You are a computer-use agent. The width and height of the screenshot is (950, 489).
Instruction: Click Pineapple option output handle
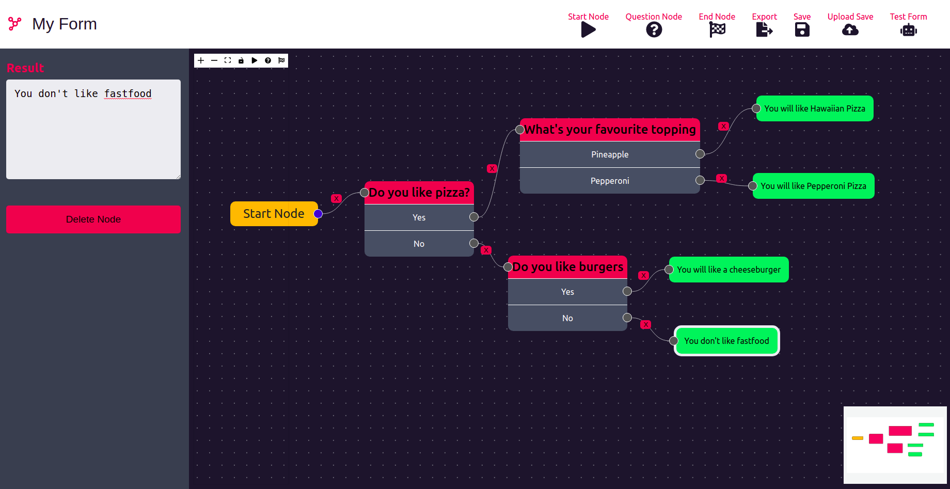click(700, 154)
